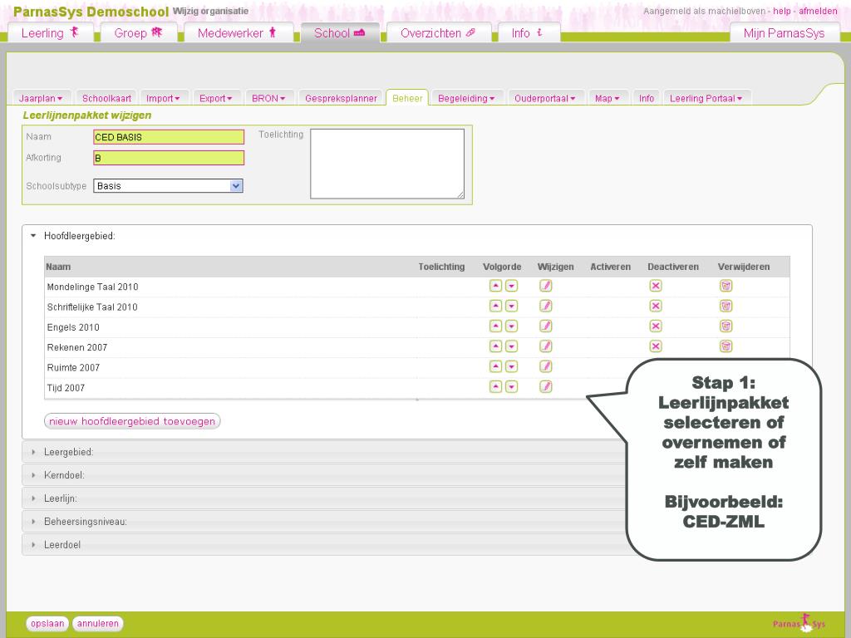Viewport: 851px width, 638px height.
Task: Open the Gespreksplanner sub-tab
Action: point(341,98)
